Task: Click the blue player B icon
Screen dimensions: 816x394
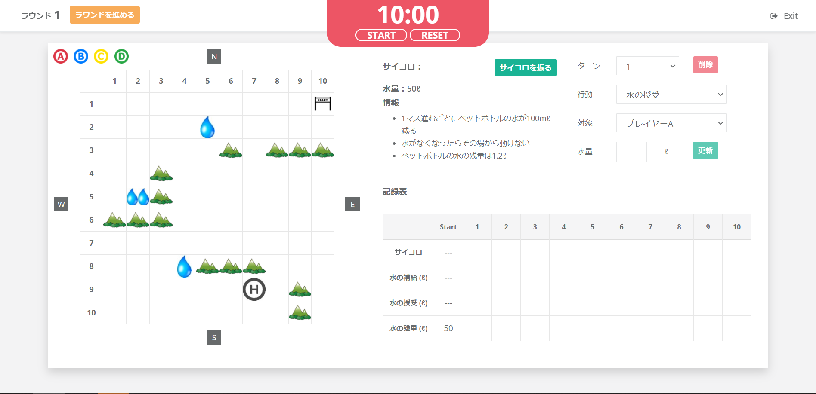Action: coord(81,56)
